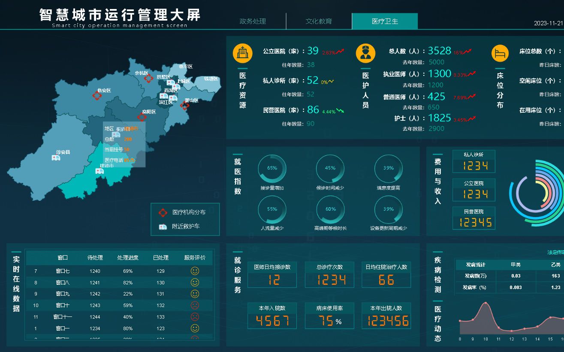Click the nurse icon above 医护人员
Viewport: 564px width, 352px height.
pos(365,53)
